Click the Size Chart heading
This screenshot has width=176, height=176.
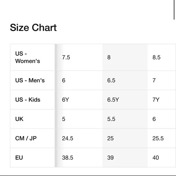pos(33,28)
